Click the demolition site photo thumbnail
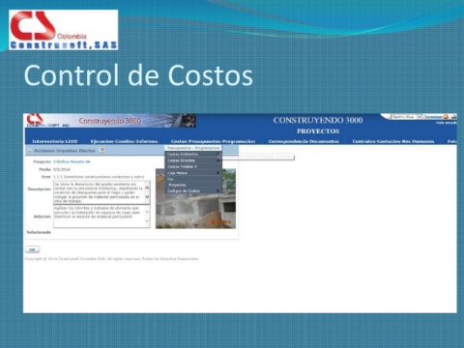This screenshot has width=464, height=348. (x=195, y=198)
